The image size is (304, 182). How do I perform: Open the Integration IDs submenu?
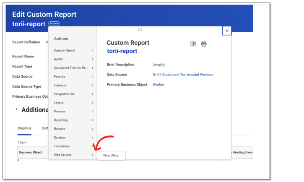73,94
